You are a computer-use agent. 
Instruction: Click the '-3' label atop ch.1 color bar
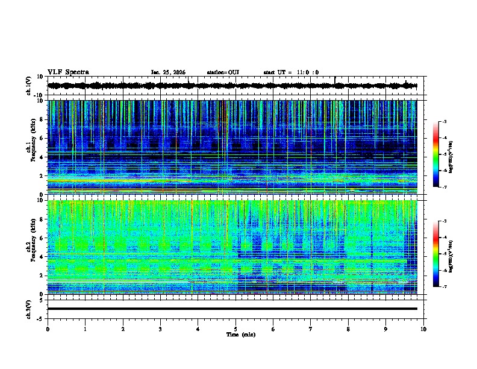pyautogui.click(x=444, y=121)
